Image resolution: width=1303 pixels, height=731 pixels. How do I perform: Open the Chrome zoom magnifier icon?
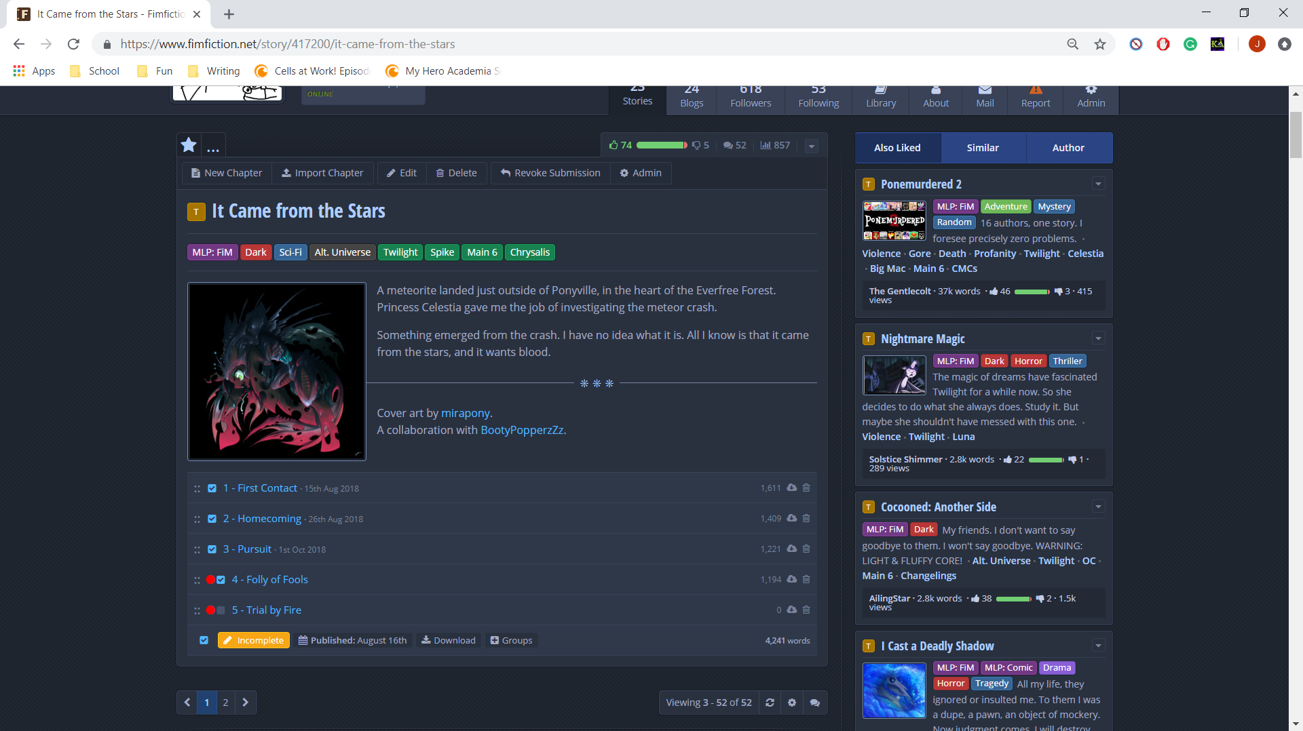click(x=1073, y=44)
